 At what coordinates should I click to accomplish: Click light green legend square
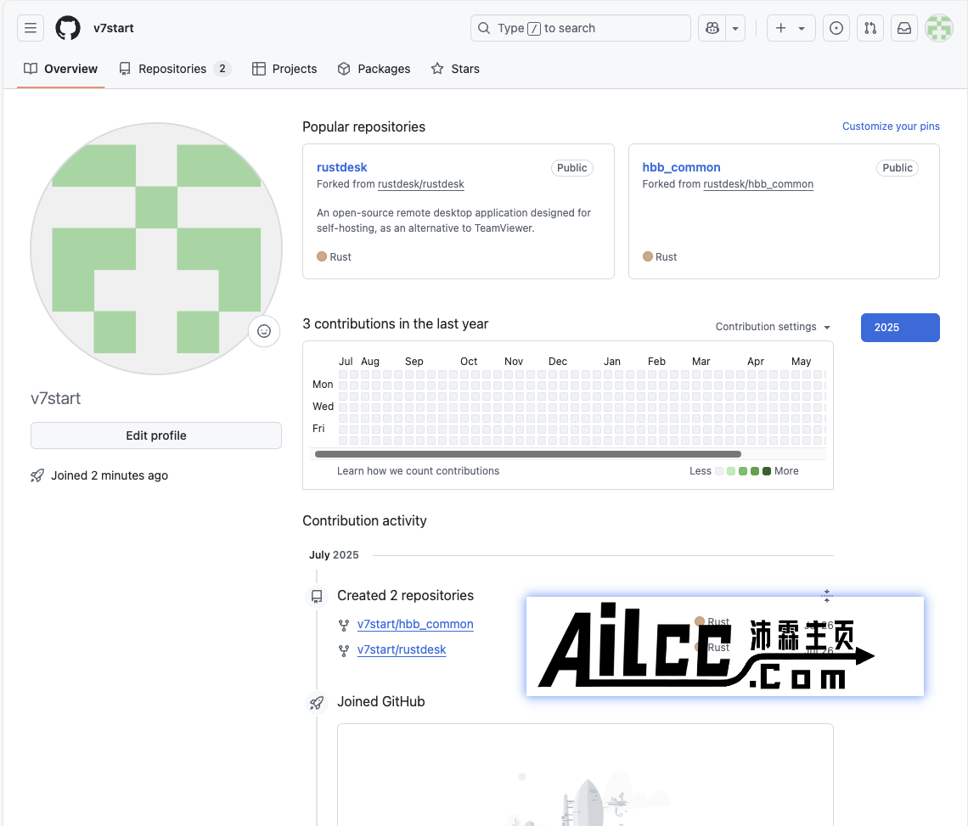coord(731,471)
